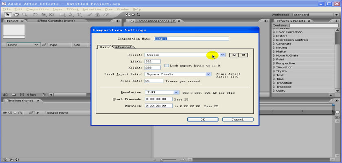Viewport: 342px width, 163px height.
Task: Expand the Keying effects category
Action: (274, 48)
